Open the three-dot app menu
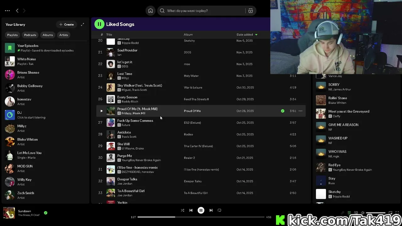 point(7,11)
